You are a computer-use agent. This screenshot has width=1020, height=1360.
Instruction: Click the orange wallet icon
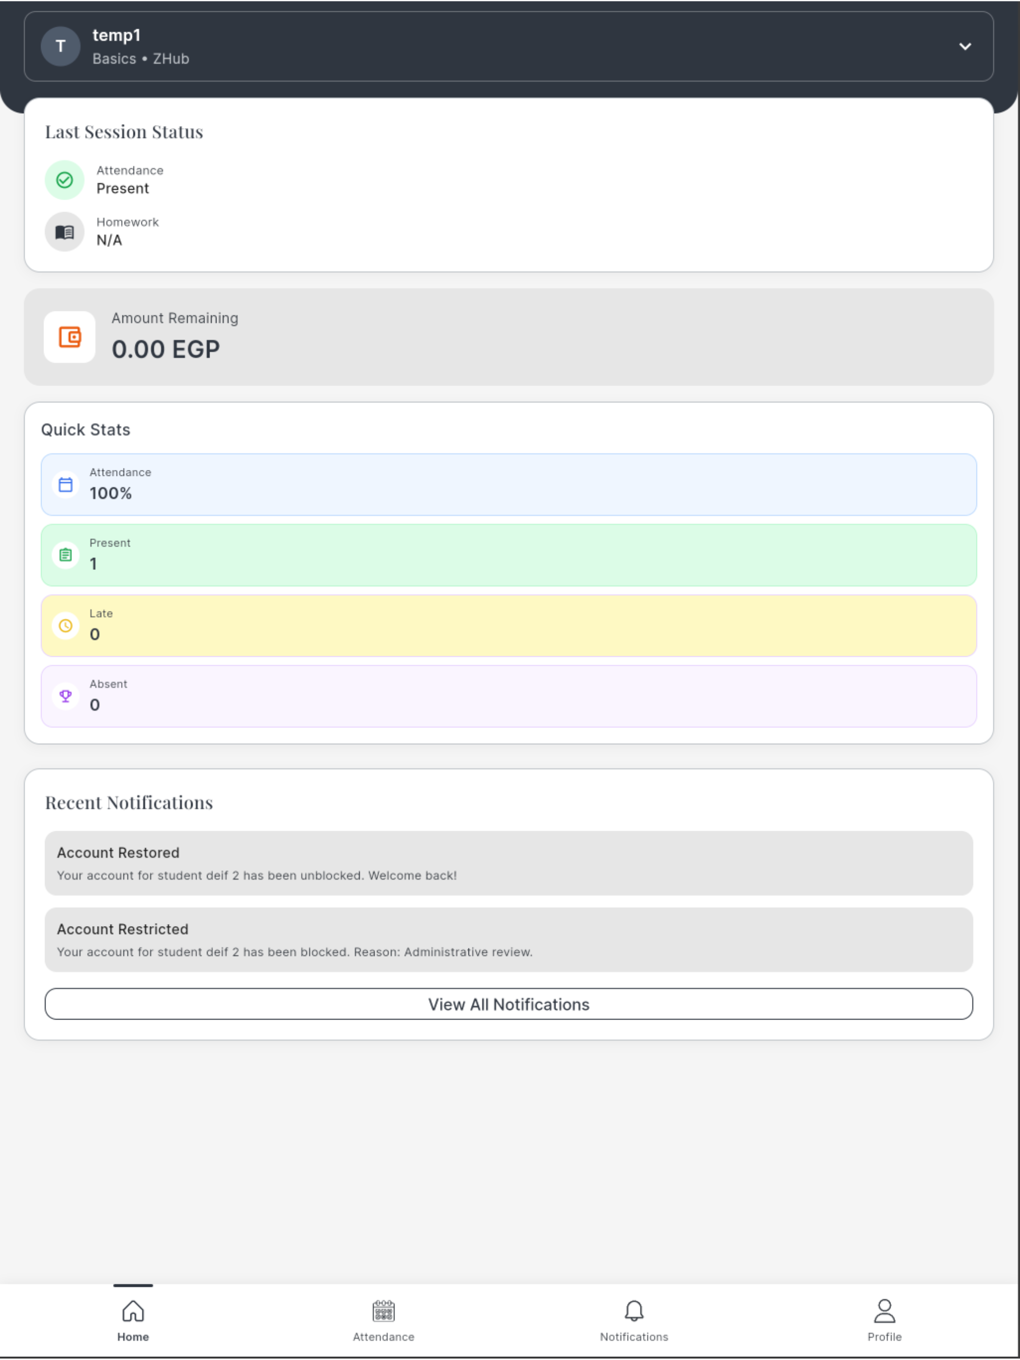click(70, 337)
